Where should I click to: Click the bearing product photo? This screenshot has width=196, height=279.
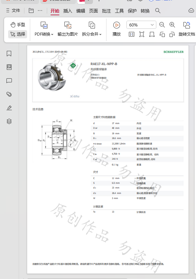click(52, 77)
